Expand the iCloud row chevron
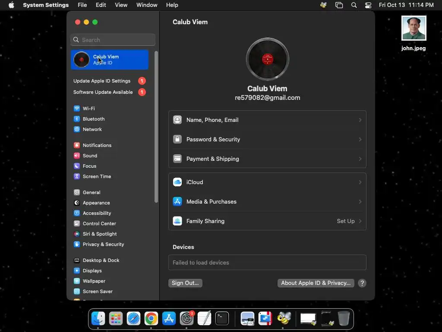This screenshot has height=332, width=442. pyautogui.click(x=360, y=182)
